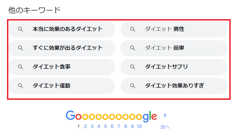Image resolution: width=239 pixels, height=134 pixels.
Task: Open the 次へ next page link
Action: [x=165, y=127]
